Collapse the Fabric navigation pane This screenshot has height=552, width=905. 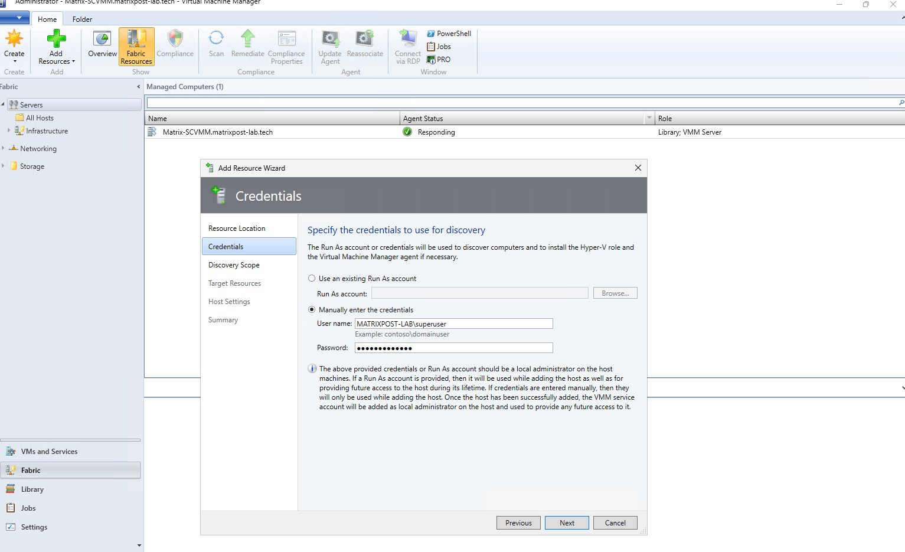click(x=139, y=87)
